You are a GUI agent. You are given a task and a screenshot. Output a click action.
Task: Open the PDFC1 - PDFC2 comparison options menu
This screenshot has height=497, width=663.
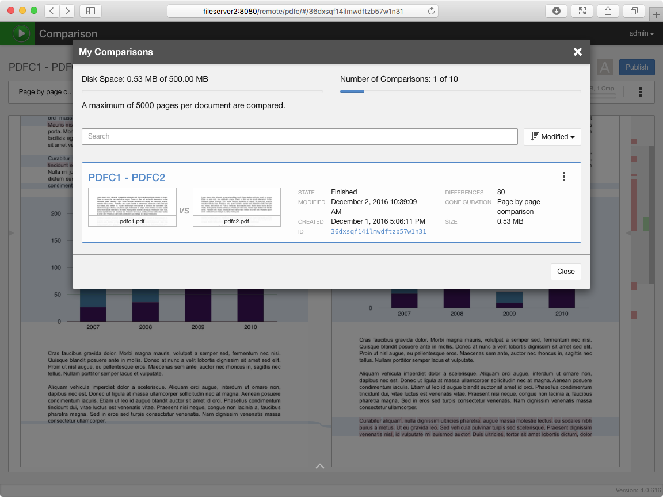[x=563, y=177]
